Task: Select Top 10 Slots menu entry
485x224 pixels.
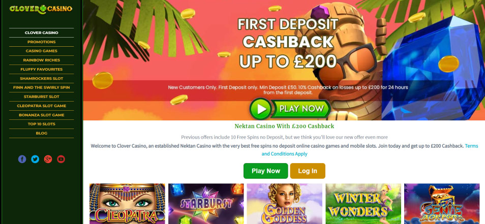Action: tap(42, 124)
